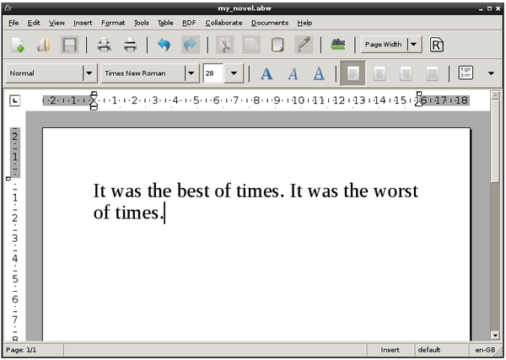506x360 pixels.
Task: Click the en-GB language status field
Action: click(484, 350)
